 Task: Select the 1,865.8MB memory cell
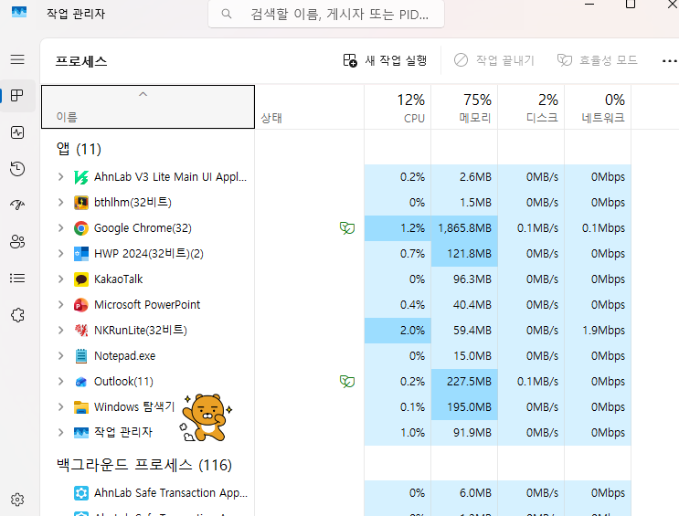(x=464, y=228)
